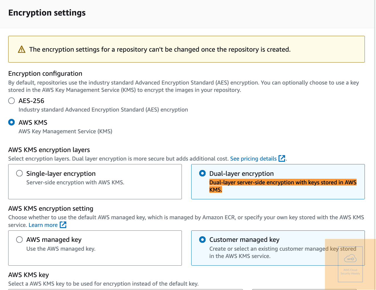This screenshot has height=290, width=376.
Task: Choose the Dual-layer encryption radio option
Action: 202,173
